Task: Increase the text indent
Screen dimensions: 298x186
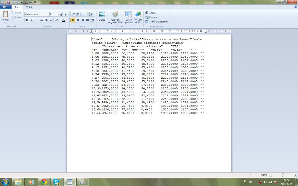Action: click(78, 14)
